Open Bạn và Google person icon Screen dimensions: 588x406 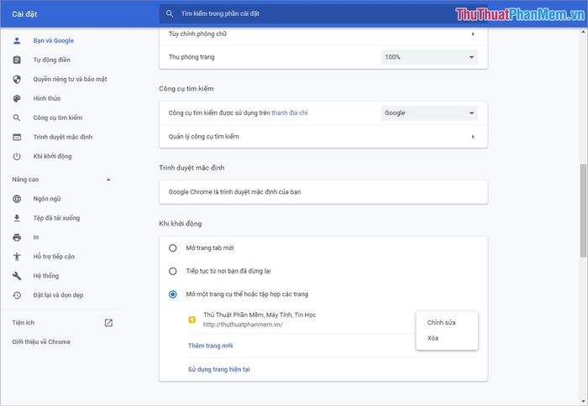tap(17, 40)
